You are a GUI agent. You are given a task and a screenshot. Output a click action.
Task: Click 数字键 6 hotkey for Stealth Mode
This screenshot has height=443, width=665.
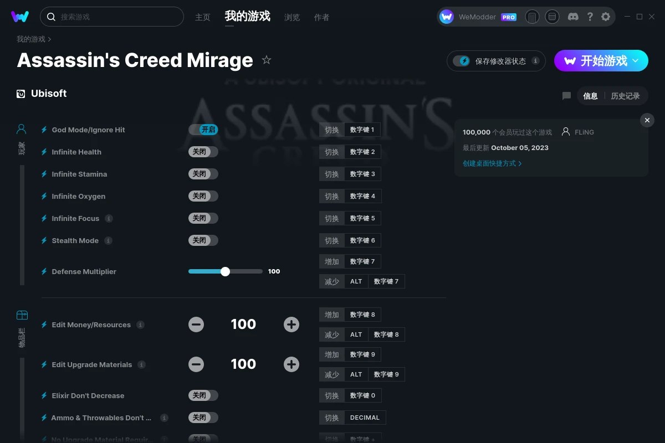coord(362,240)
